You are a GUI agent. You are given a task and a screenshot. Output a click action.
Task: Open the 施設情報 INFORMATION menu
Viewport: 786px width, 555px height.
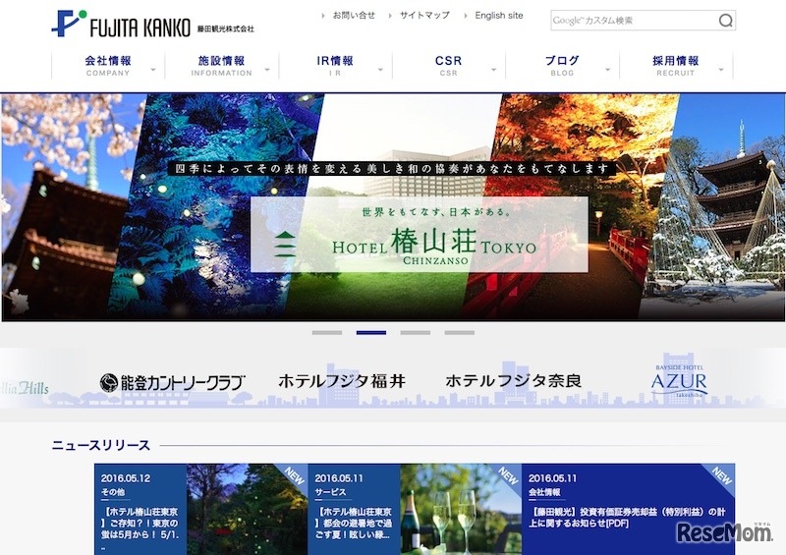(x=221, y=65)
